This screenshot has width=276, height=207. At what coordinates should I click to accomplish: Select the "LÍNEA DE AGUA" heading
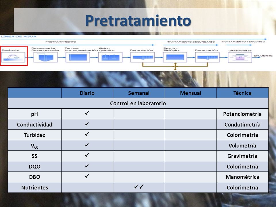pyautogui.click(x=18, y=37)
